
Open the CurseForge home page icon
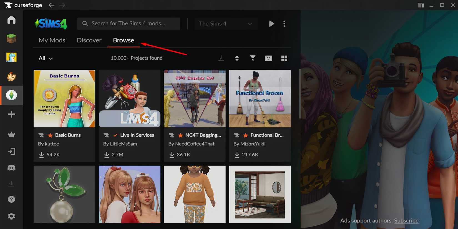pyautogui.click(x=11, y=20)
